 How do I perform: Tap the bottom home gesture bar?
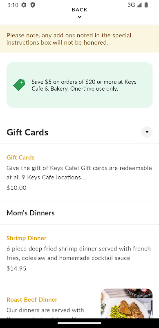coord(79,323)
